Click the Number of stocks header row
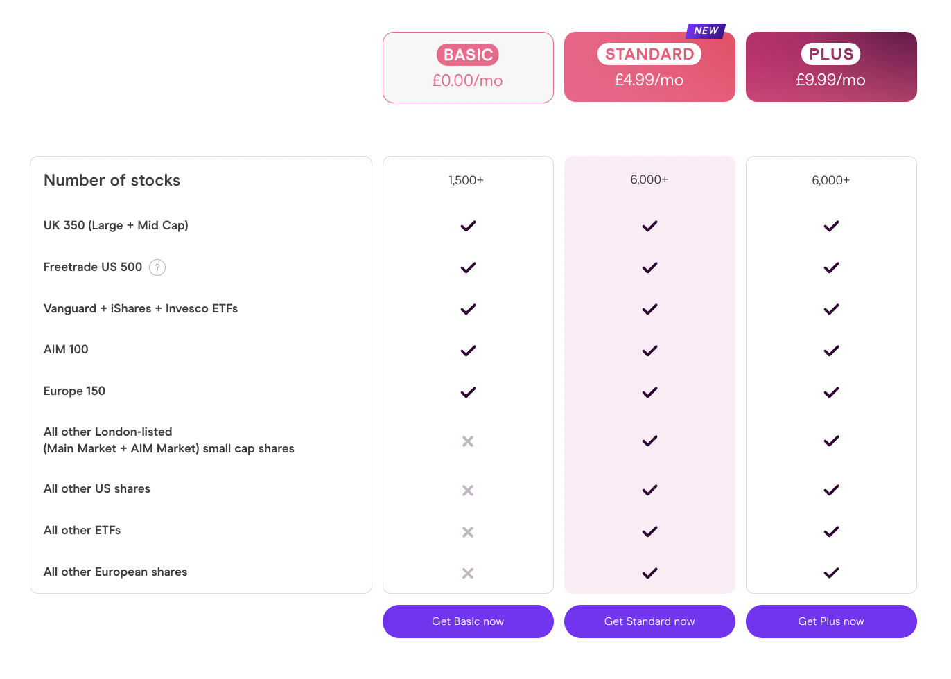 coord(112,180)
